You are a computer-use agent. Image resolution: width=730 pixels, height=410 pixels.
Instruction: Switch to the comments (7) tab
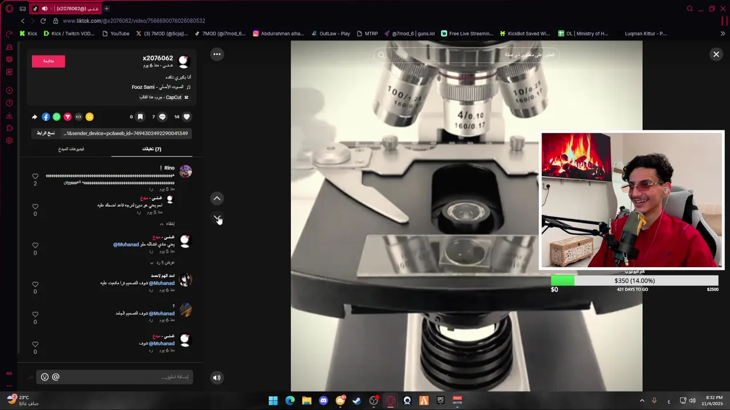(x=152, y=149)
